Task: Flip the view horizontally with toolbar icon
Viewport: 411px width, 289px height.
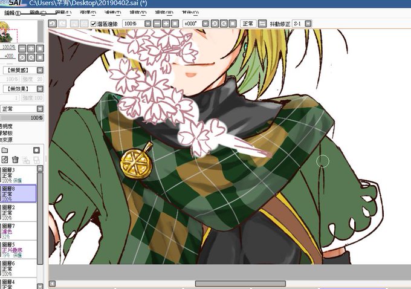Action: click(262, 24)
